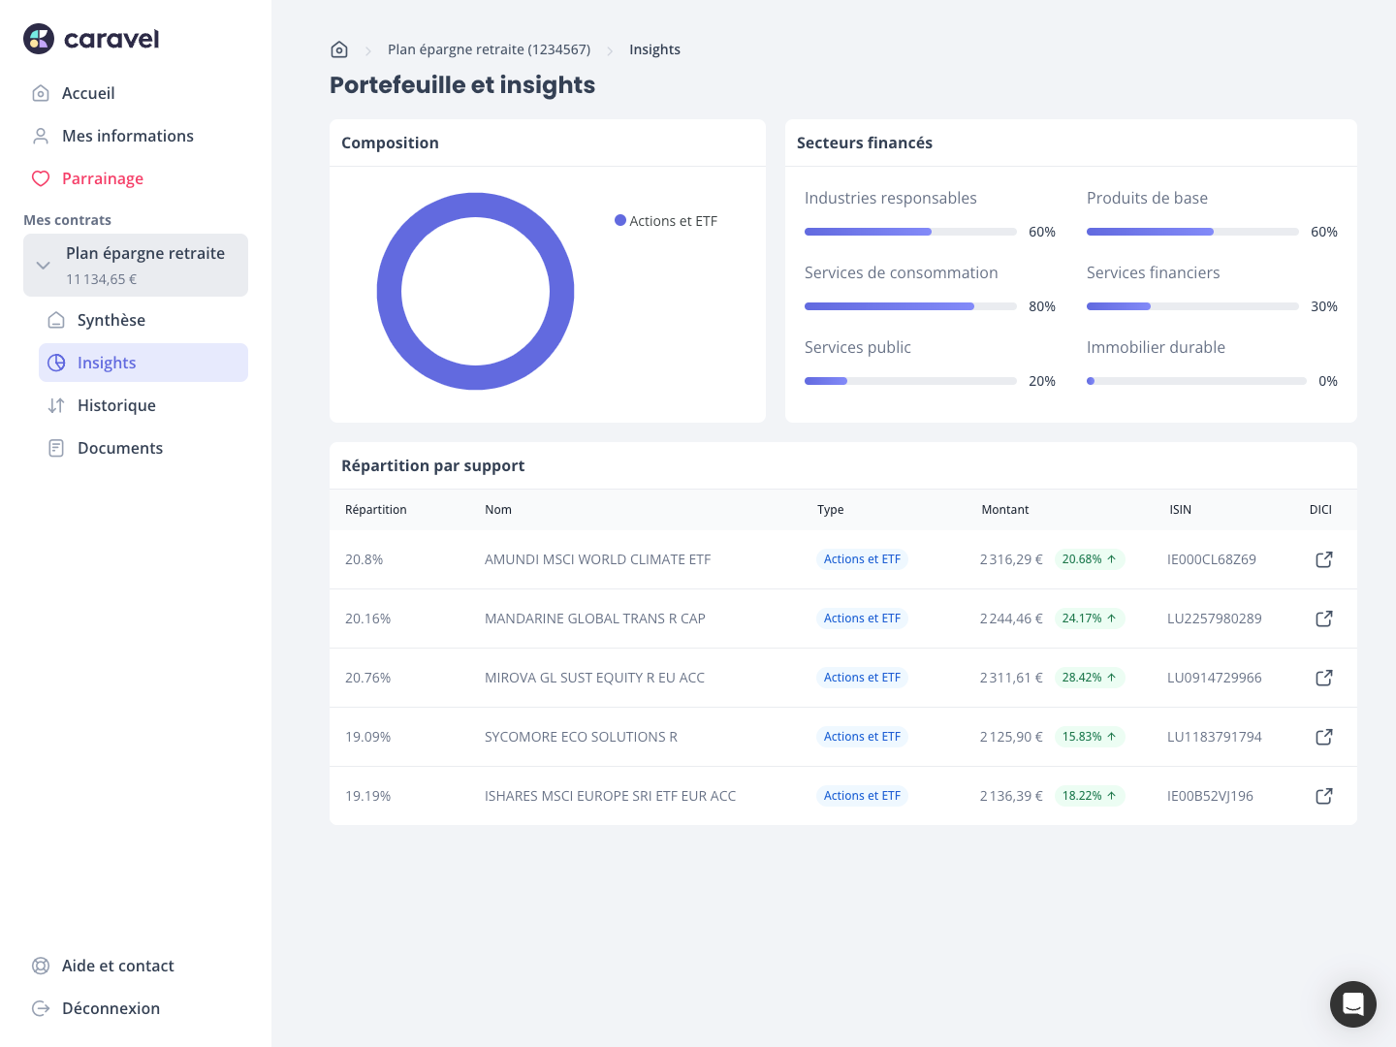Click the Actions et ETF legend dot
The height and width of the screenshot is (1047, 1396).
click(x=620, y=220)
